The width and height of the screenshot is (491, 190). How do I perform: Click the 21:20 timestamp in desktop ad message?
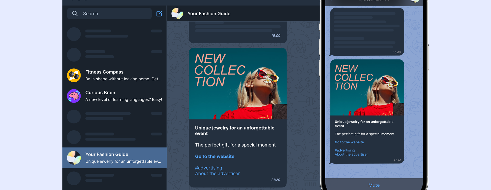click(276, 180)
